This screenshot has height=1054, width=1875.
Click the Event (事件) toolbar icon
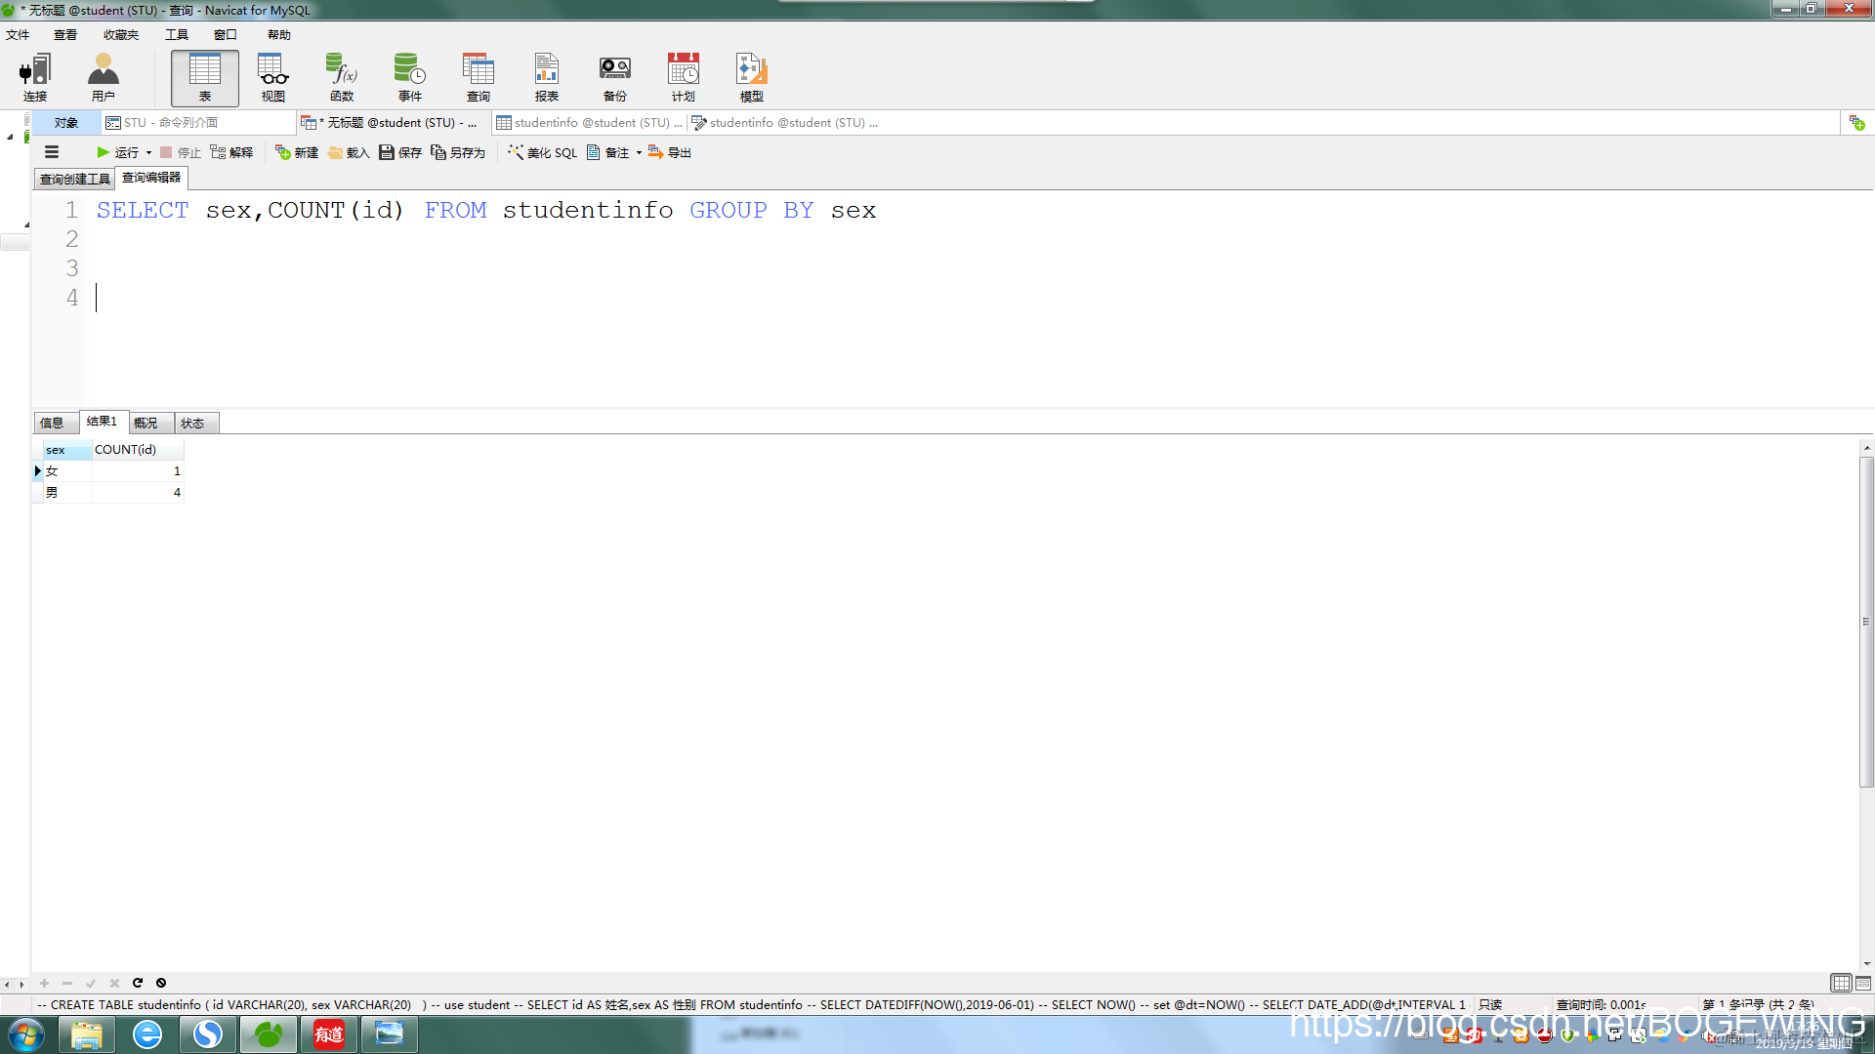coord(409,78)
